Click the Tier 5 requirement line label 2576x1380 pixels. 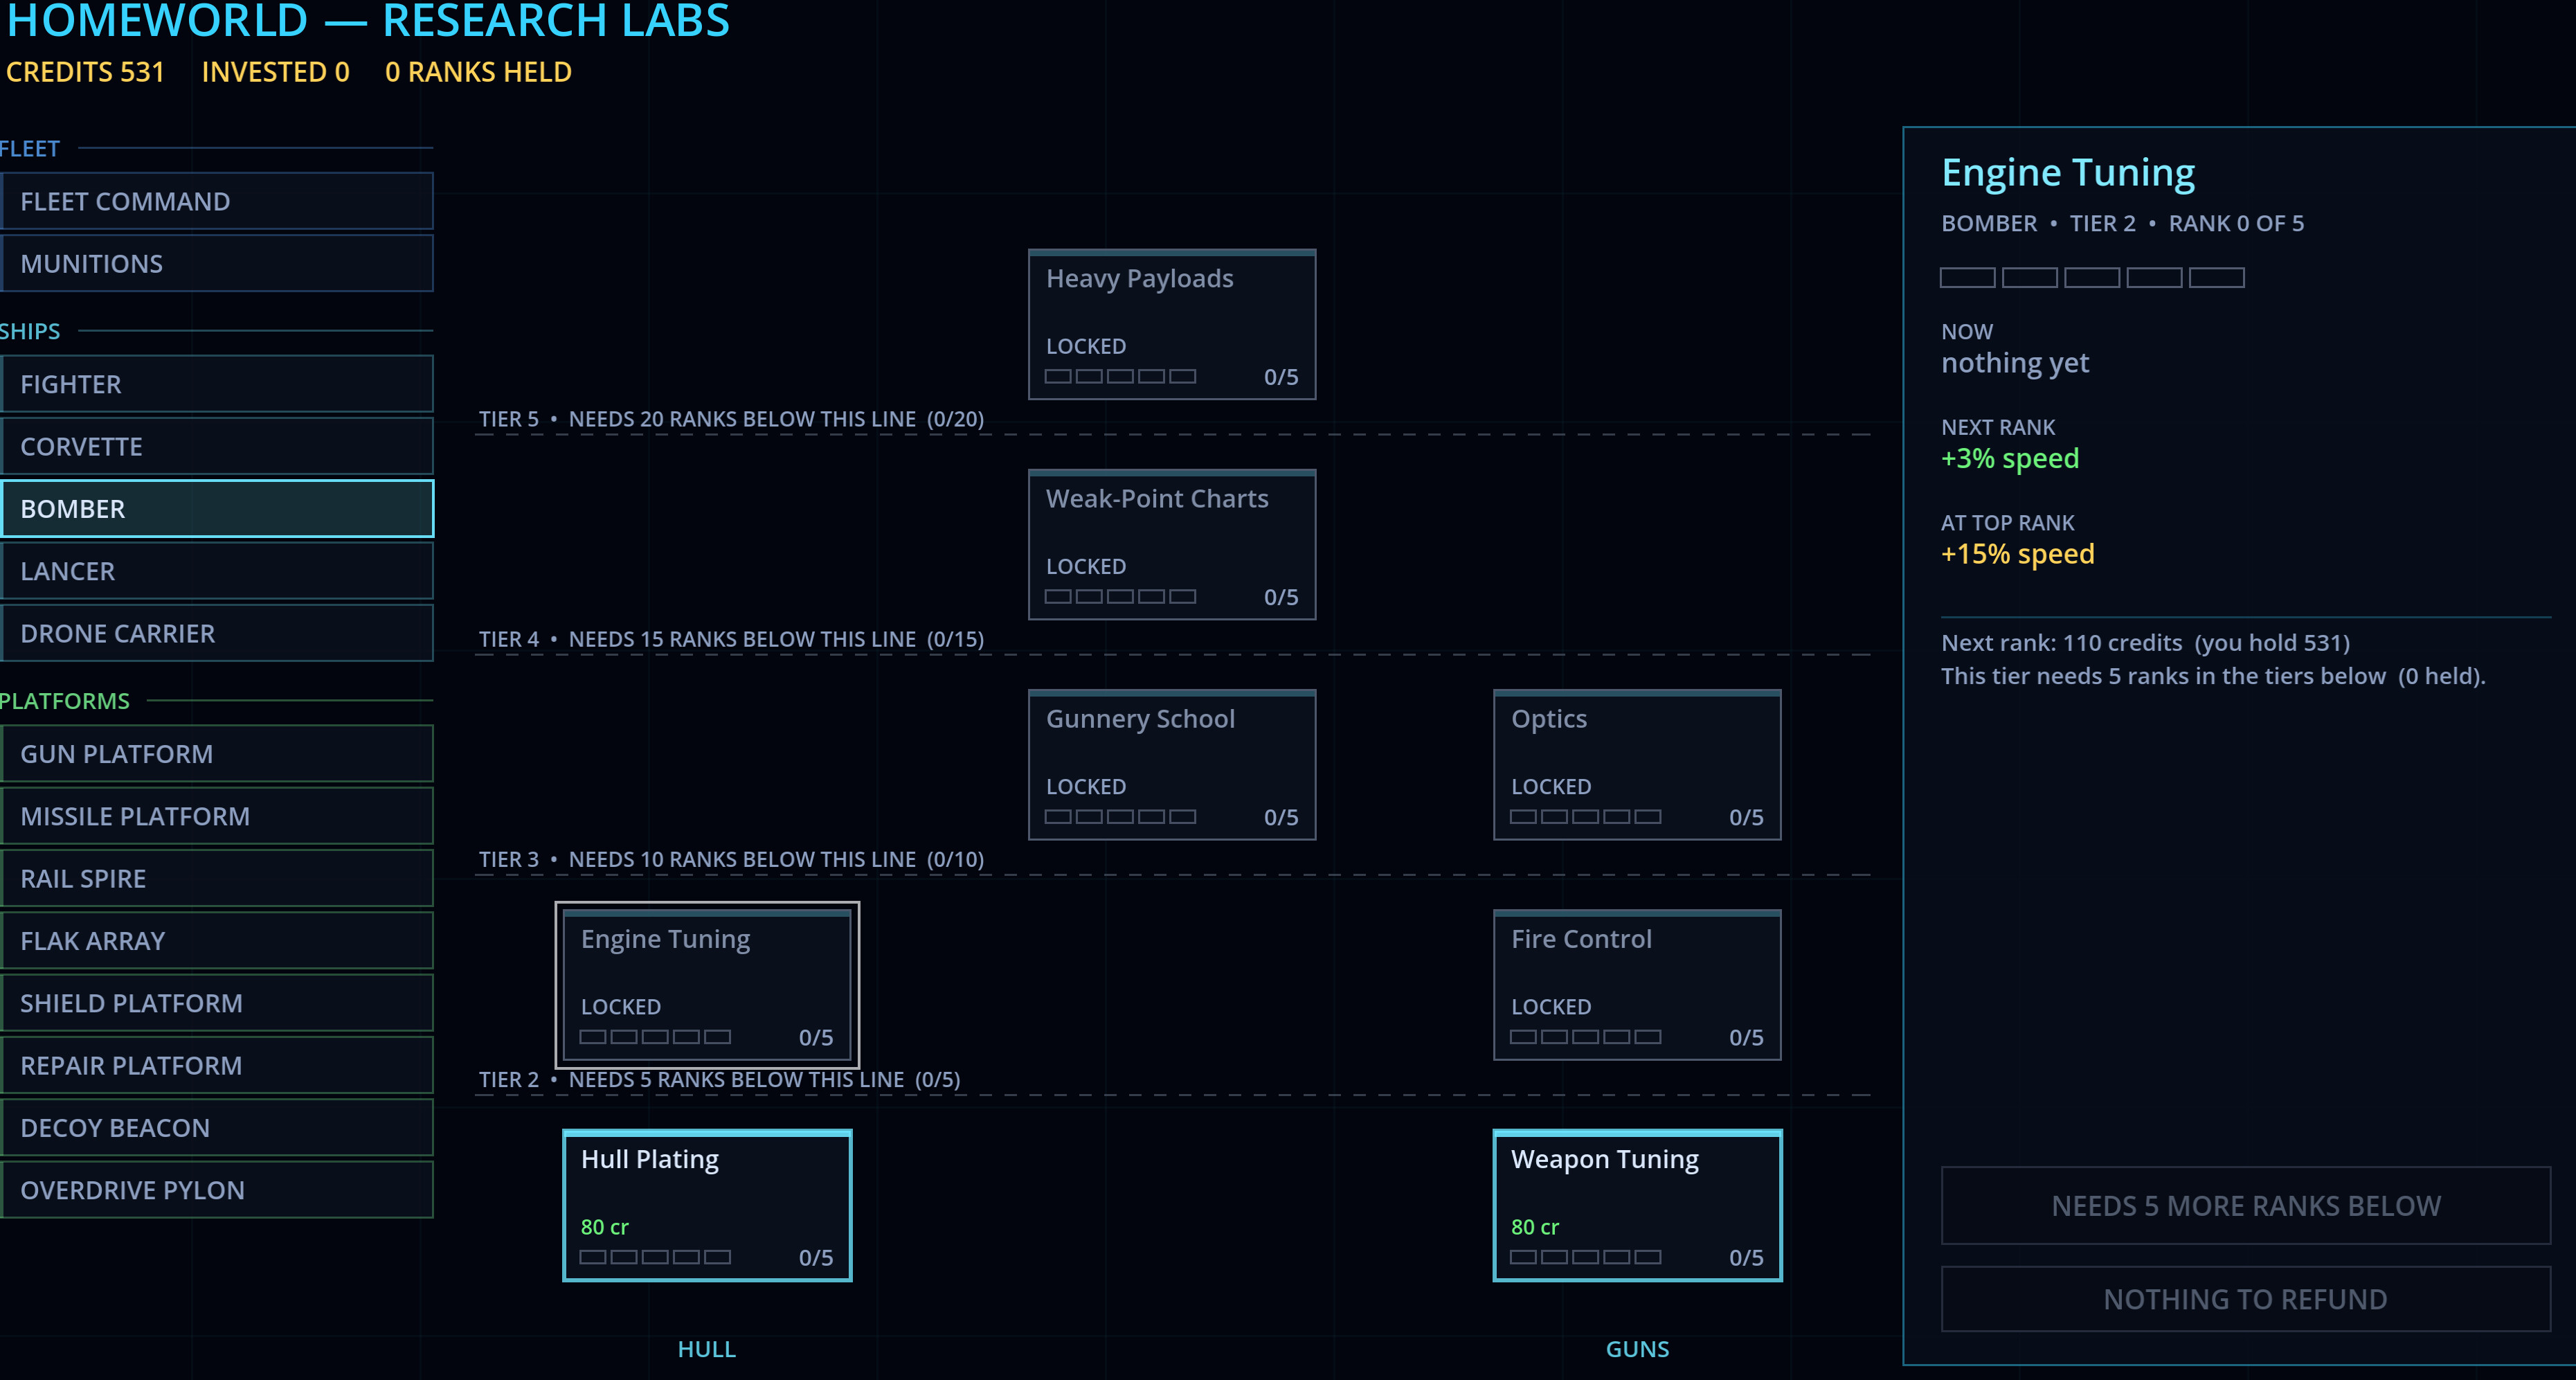pos(731,419)
